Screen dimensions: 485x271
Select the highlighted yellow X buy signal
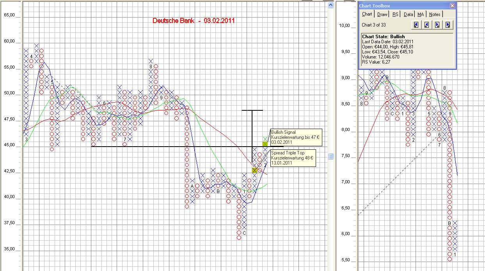coord(265,144)
